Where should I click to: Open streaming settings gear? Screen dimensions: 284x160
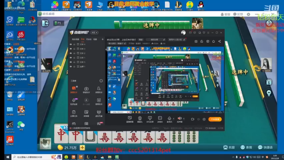(204, 119)
